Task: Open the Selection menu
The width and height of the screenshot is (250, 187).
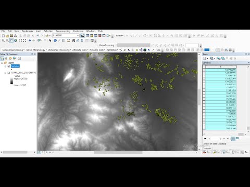Action: [x=48, y=31]
